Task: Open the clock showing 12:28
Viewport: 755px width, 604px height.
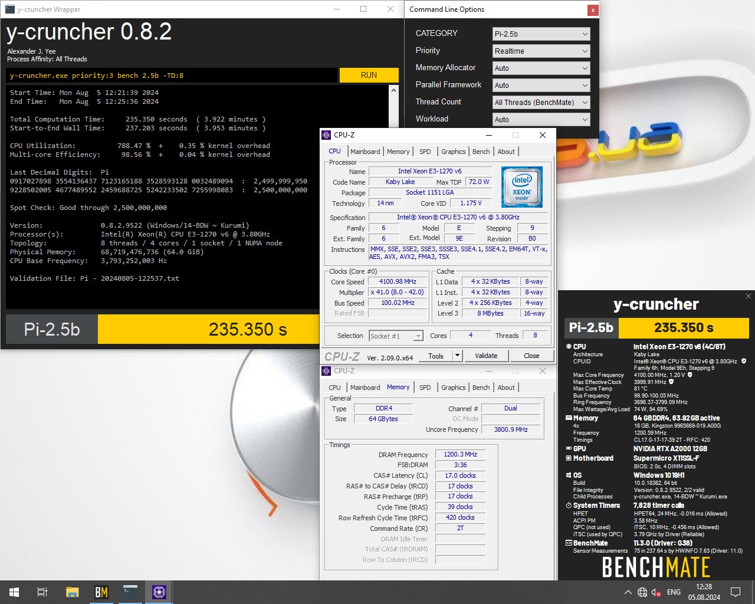Action: [x=704, y=592]
